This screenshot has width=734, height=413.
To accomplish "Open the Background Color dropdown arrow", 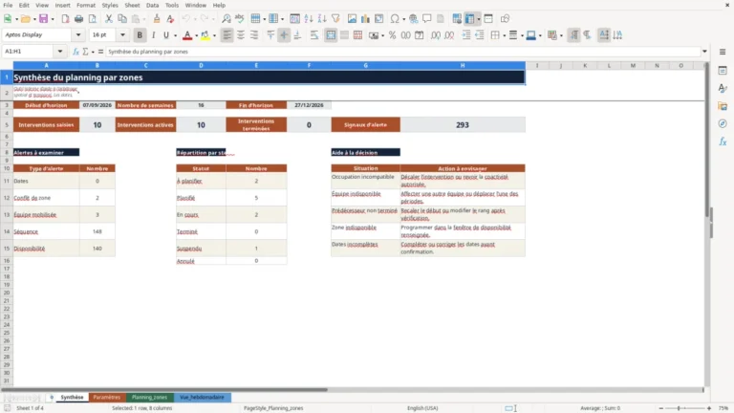I will (x=214, y=35).
